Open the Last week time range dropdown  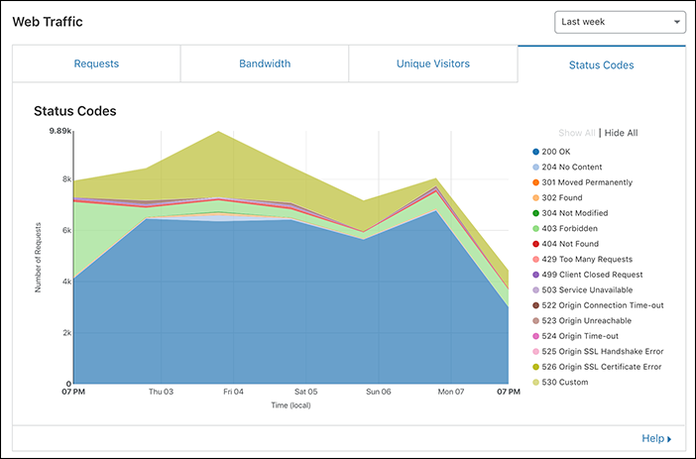click(620, 22)
